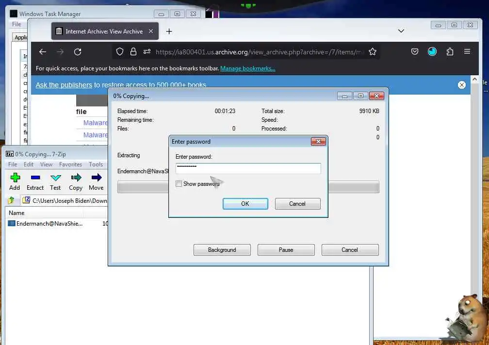Viewport: 489px width, 345px height.
Task: Cancel the Enter password dialog
Action: 297,204
